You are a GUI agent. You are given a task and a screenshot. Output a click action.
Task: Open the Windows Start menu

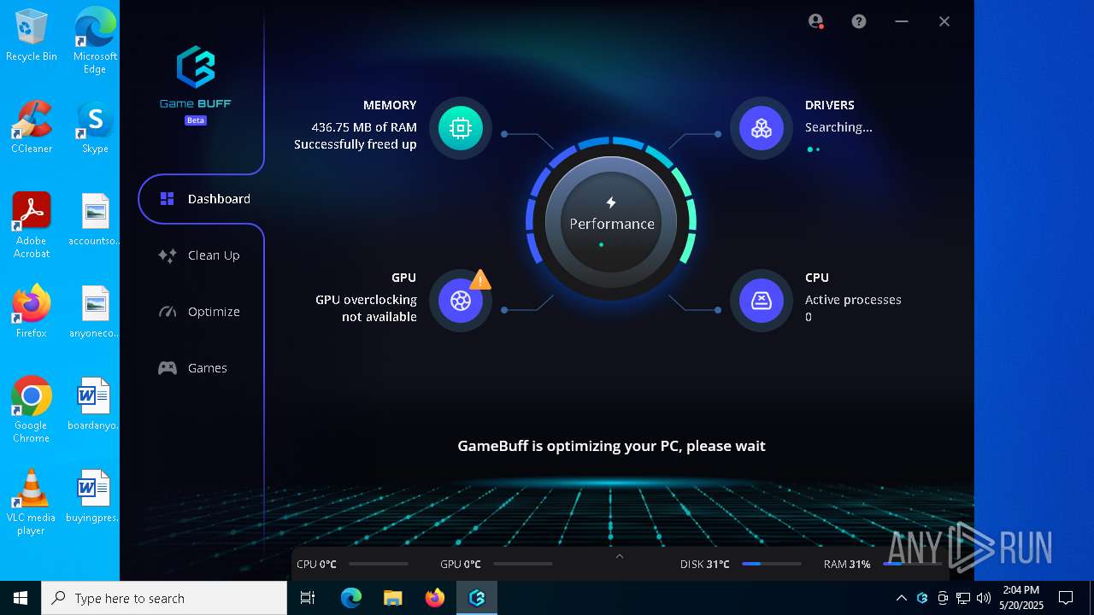21,598
